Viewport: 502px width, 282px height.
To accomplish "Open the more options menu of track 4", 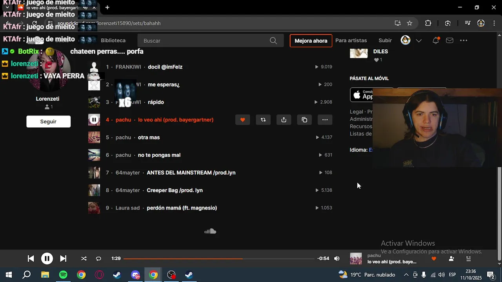I will pos(325,120).
